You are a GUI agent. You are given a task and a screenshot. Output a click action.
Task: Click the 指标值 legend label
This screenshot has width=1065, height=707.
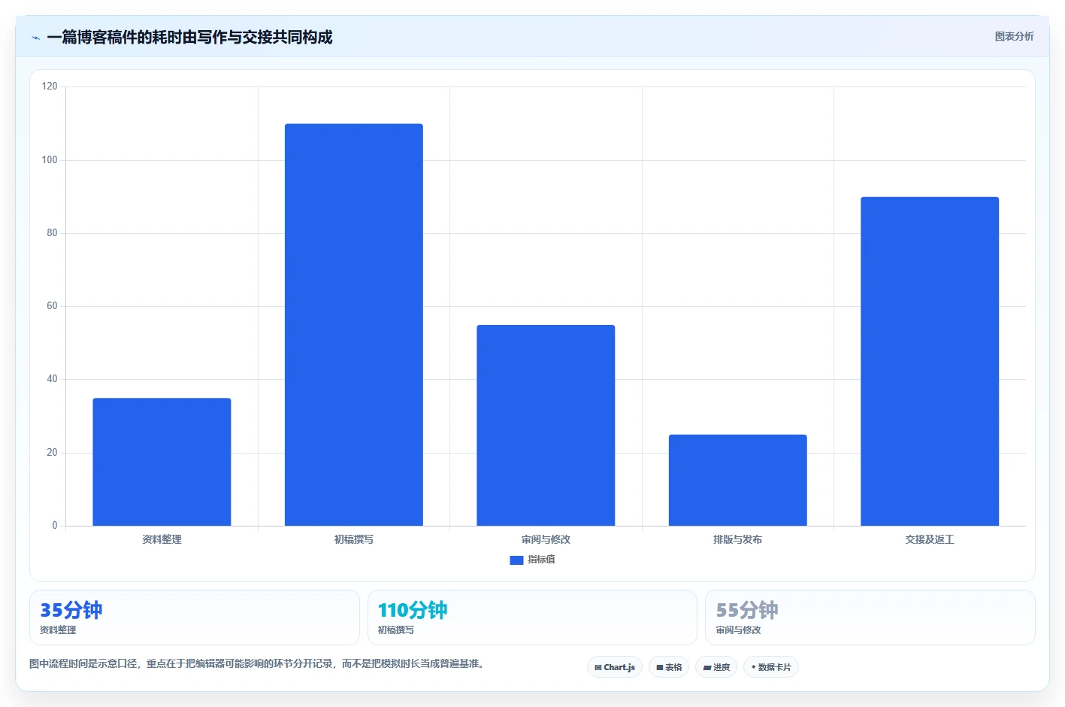pos(541,560)
